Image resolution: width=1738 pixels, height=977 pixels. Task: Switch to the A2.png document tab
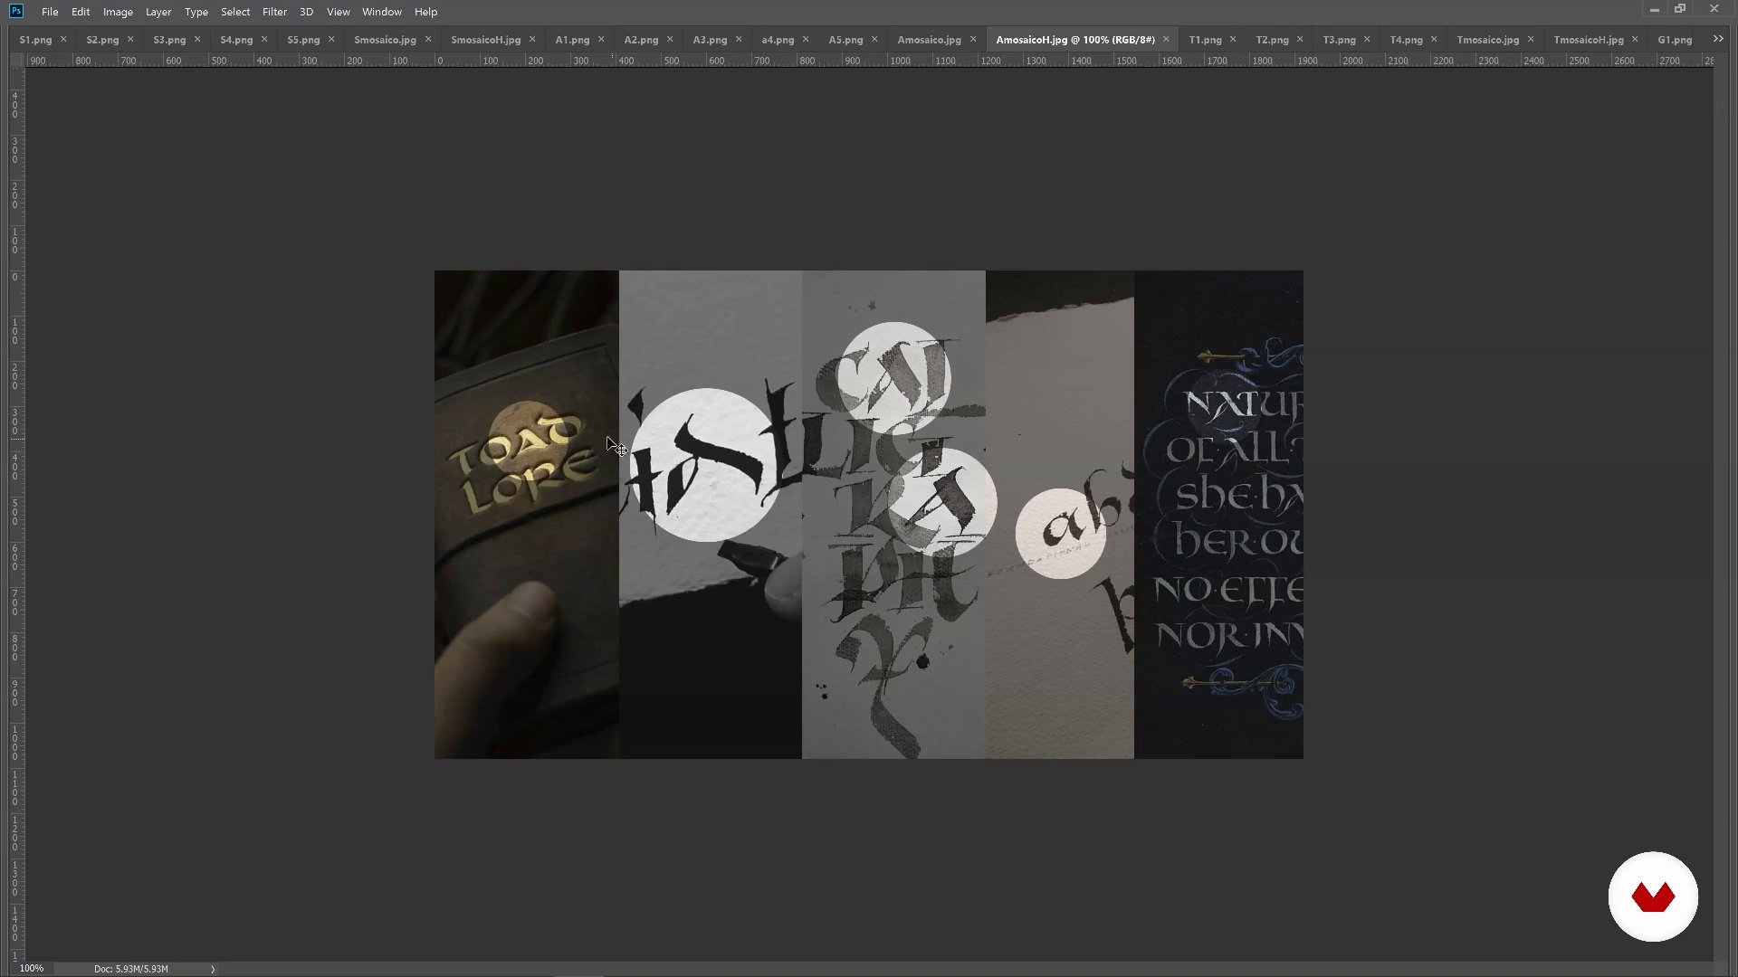point(641,40)
